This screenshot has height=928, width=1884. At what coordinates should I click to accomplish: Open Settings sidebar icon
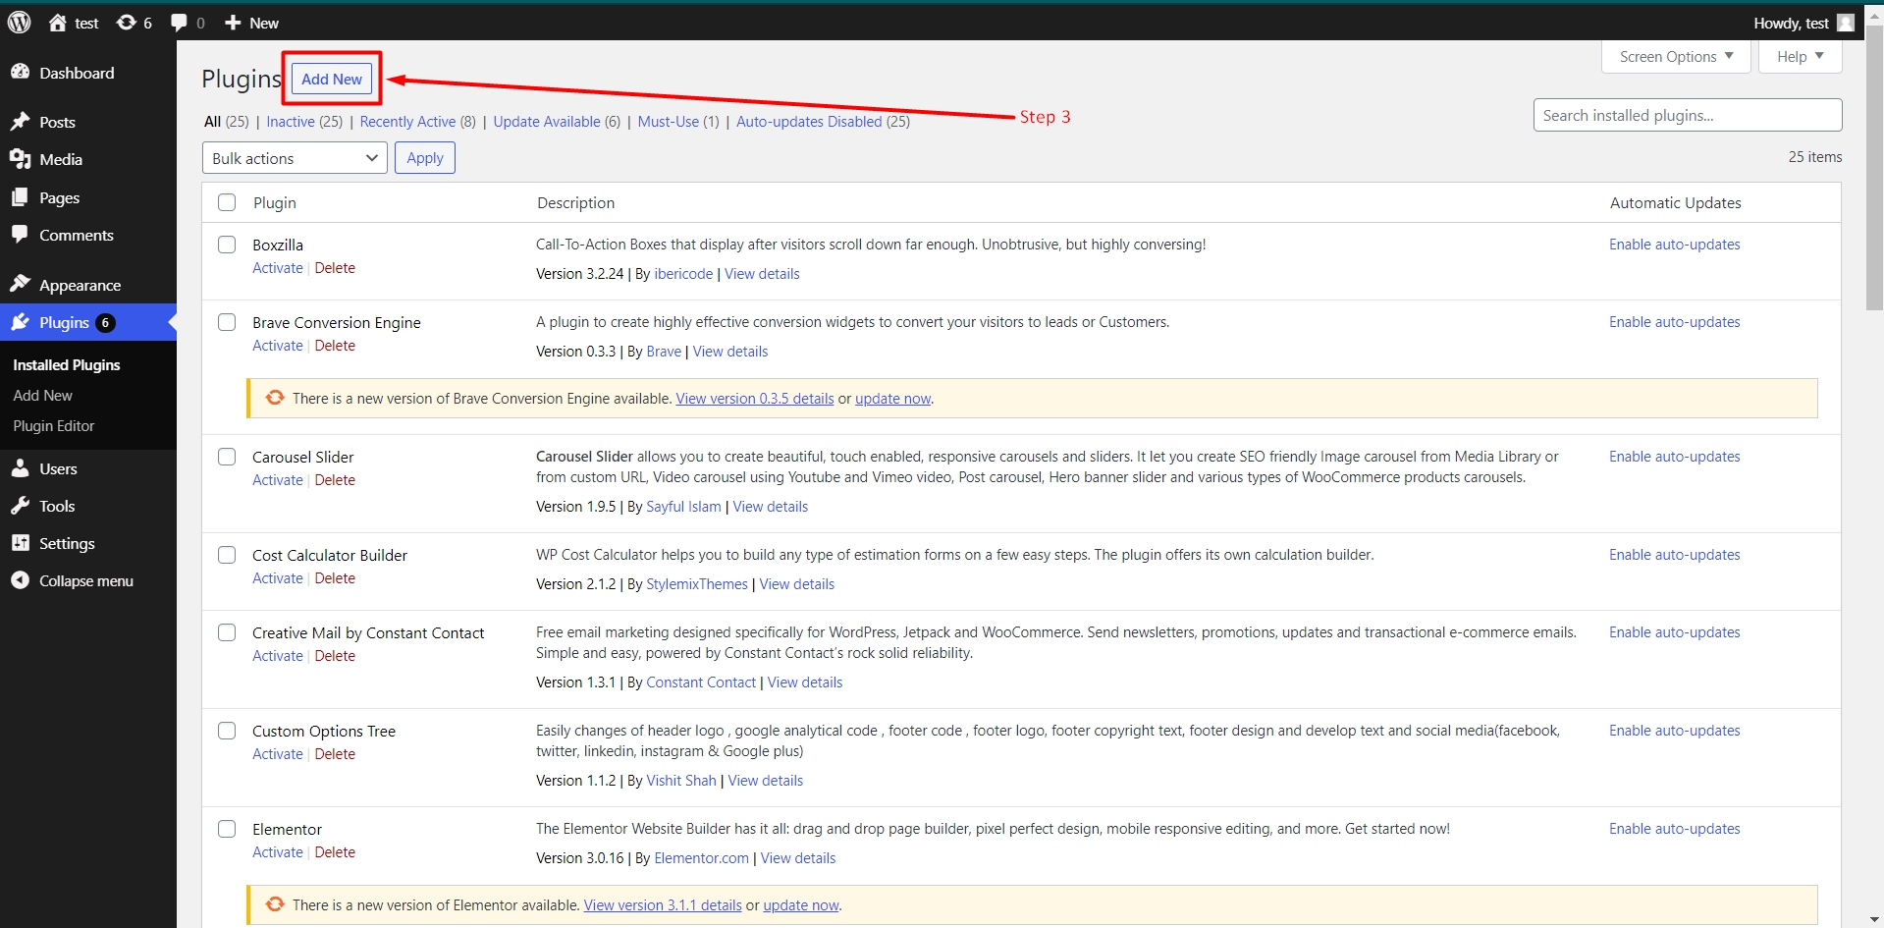(x=20, y=543)
